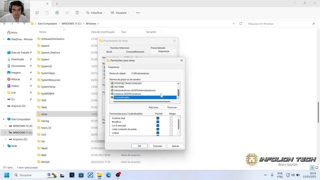Open Documentos shortcut in navigation pane
The image size is (320, 180).
pos(18,66)
